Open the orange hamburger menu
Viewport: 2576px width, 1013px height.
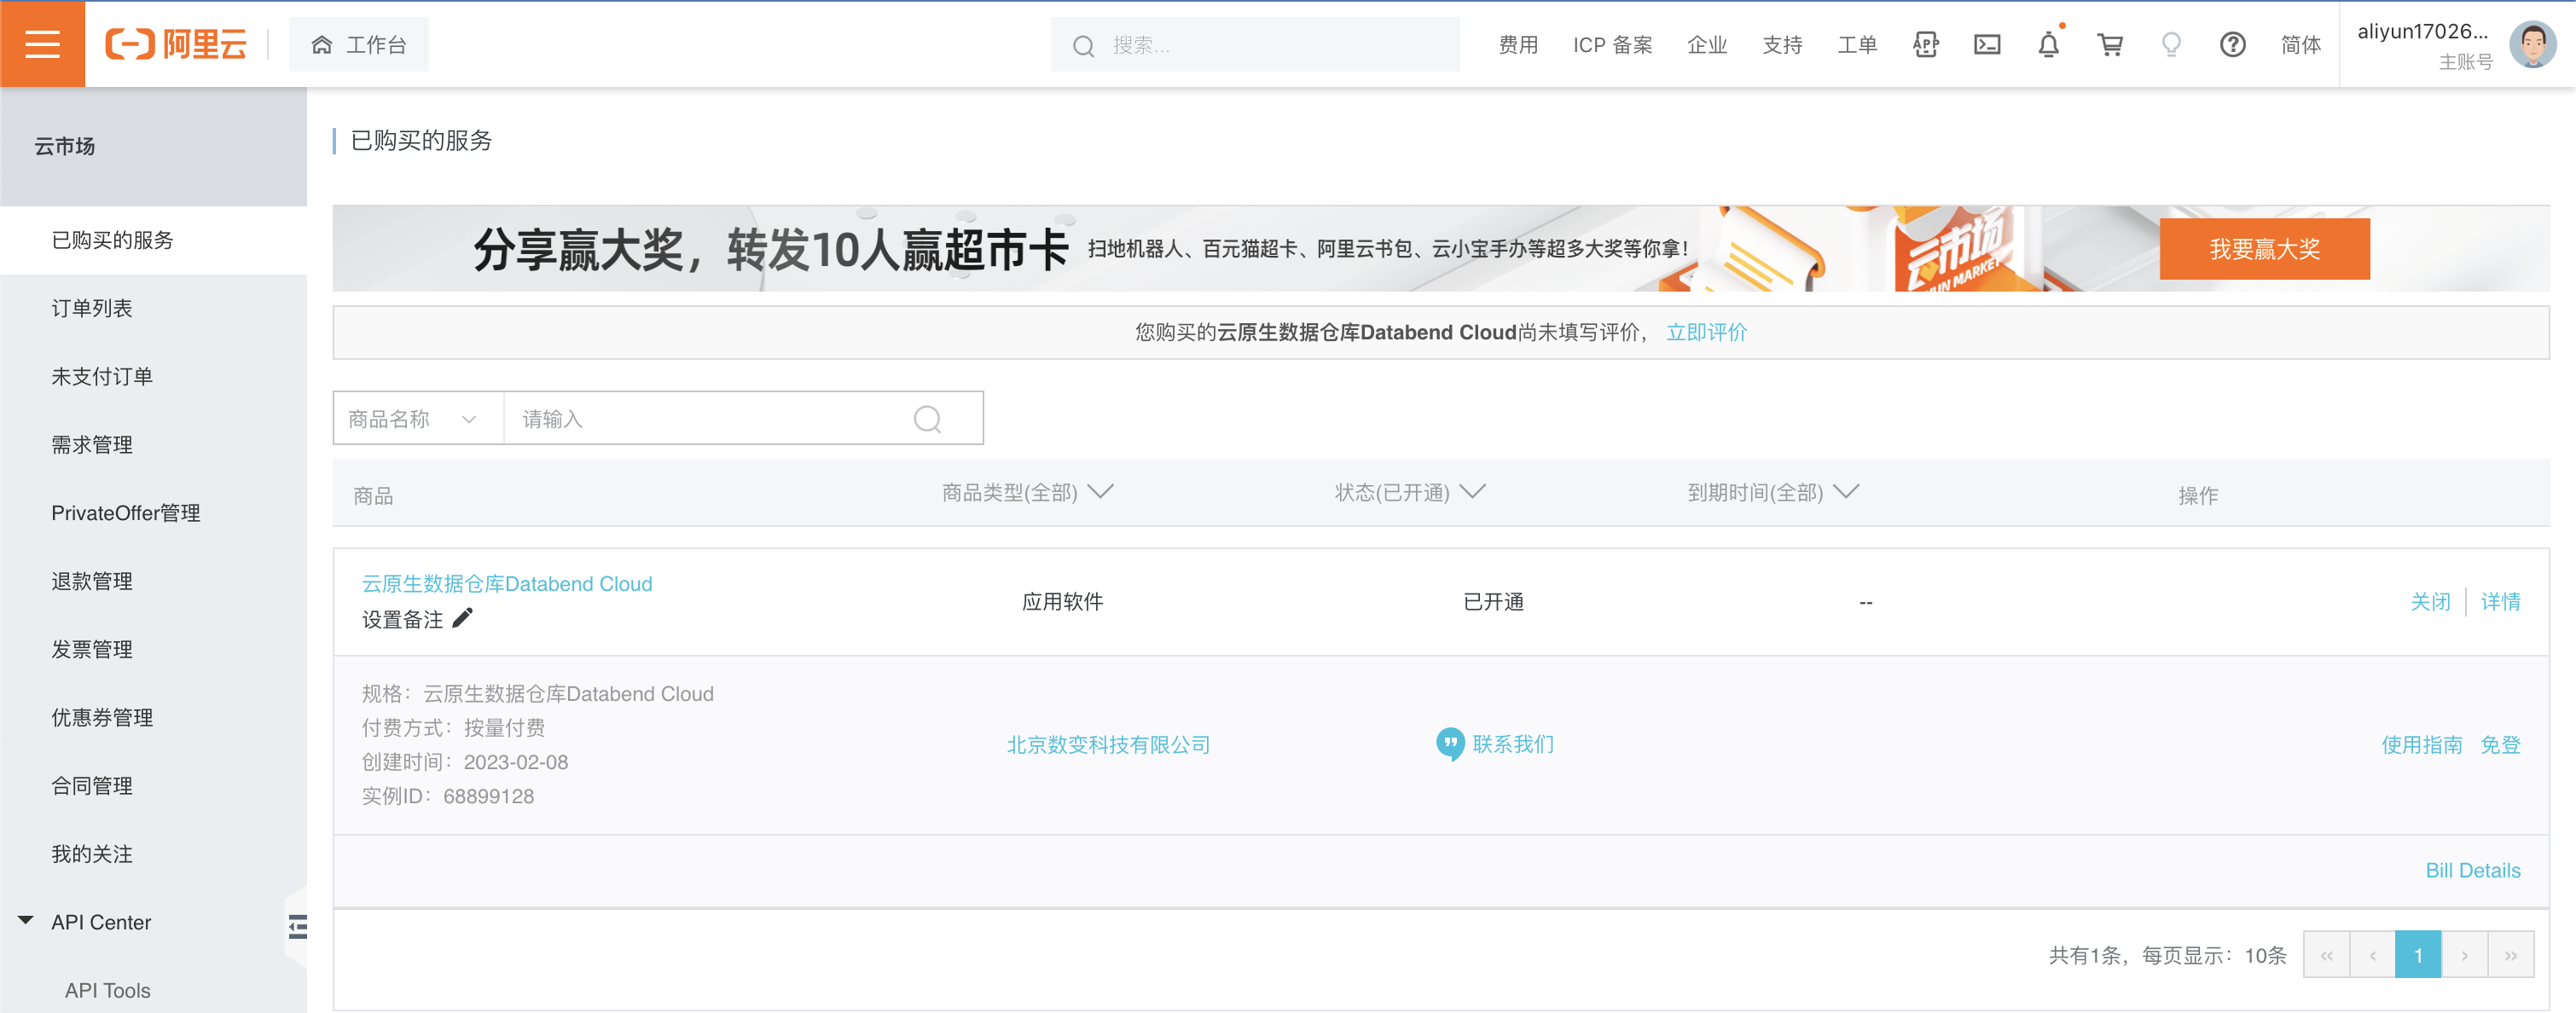click(x=42, y=44)
